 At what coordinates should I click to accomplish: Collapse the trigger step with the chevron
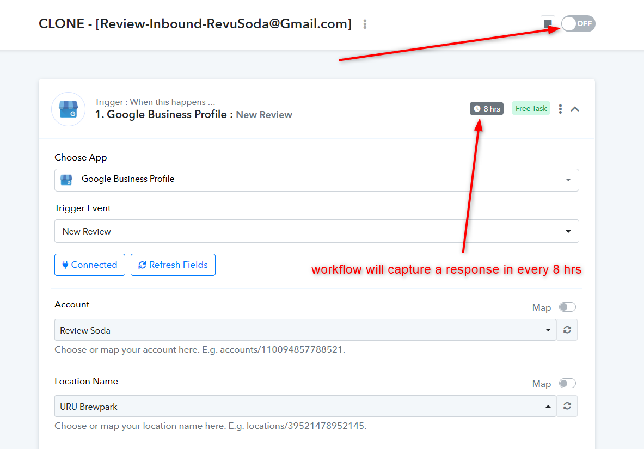574,109
